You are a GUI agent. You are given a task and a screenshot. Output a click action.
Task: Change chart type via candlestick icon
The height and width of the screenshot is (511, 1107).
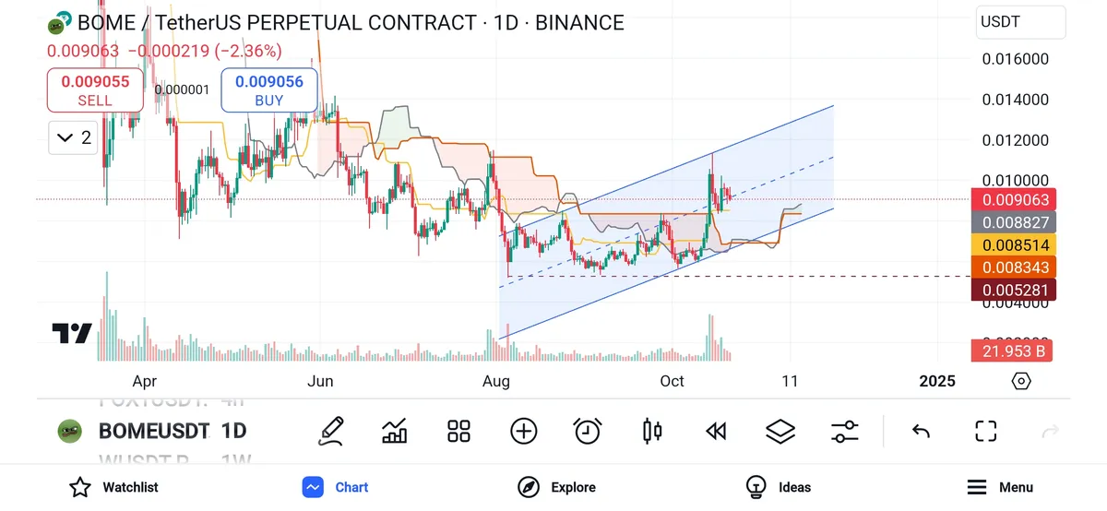(x=652, y=431)
